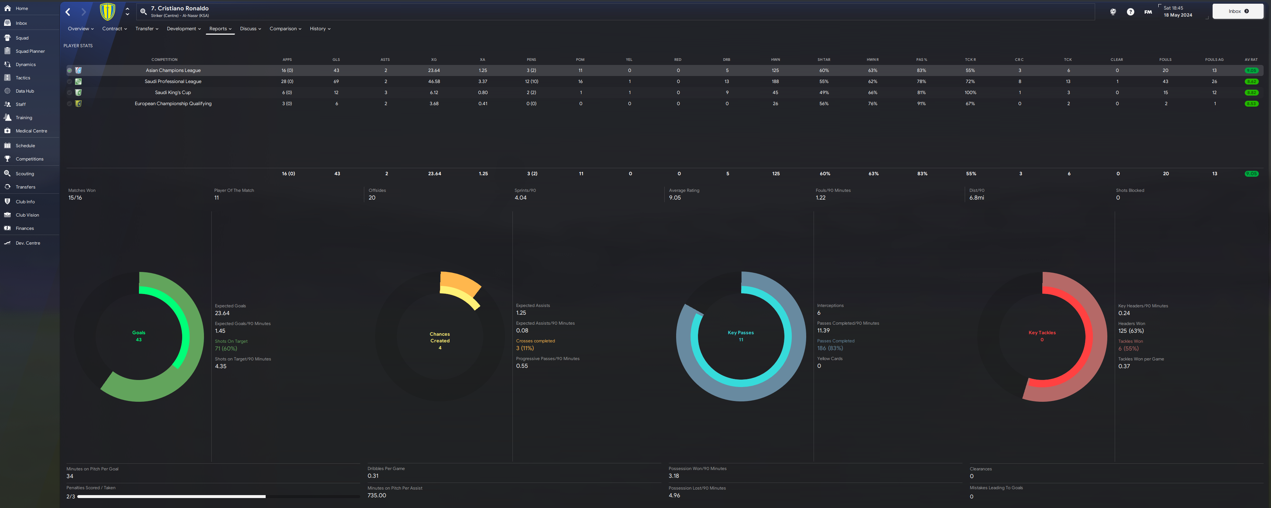Click the Club Info shield icon in the sidebar
This screenshot has width=1271, height=508.
click(x=7, y=201)
